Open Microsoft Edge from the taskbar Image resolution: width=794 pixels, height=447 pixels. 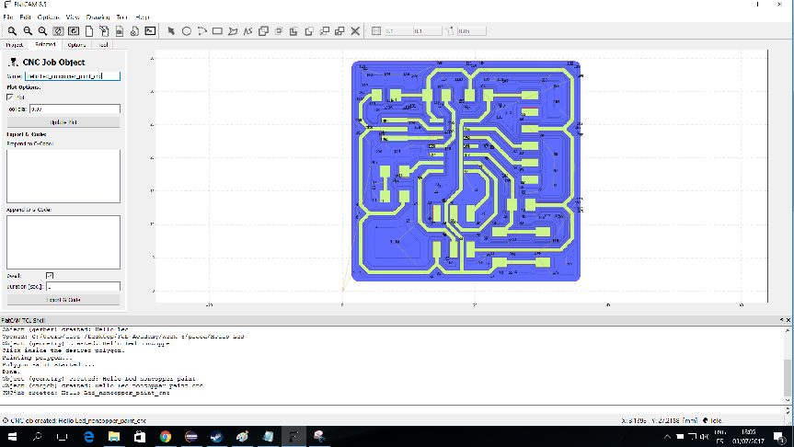(88, 436)
